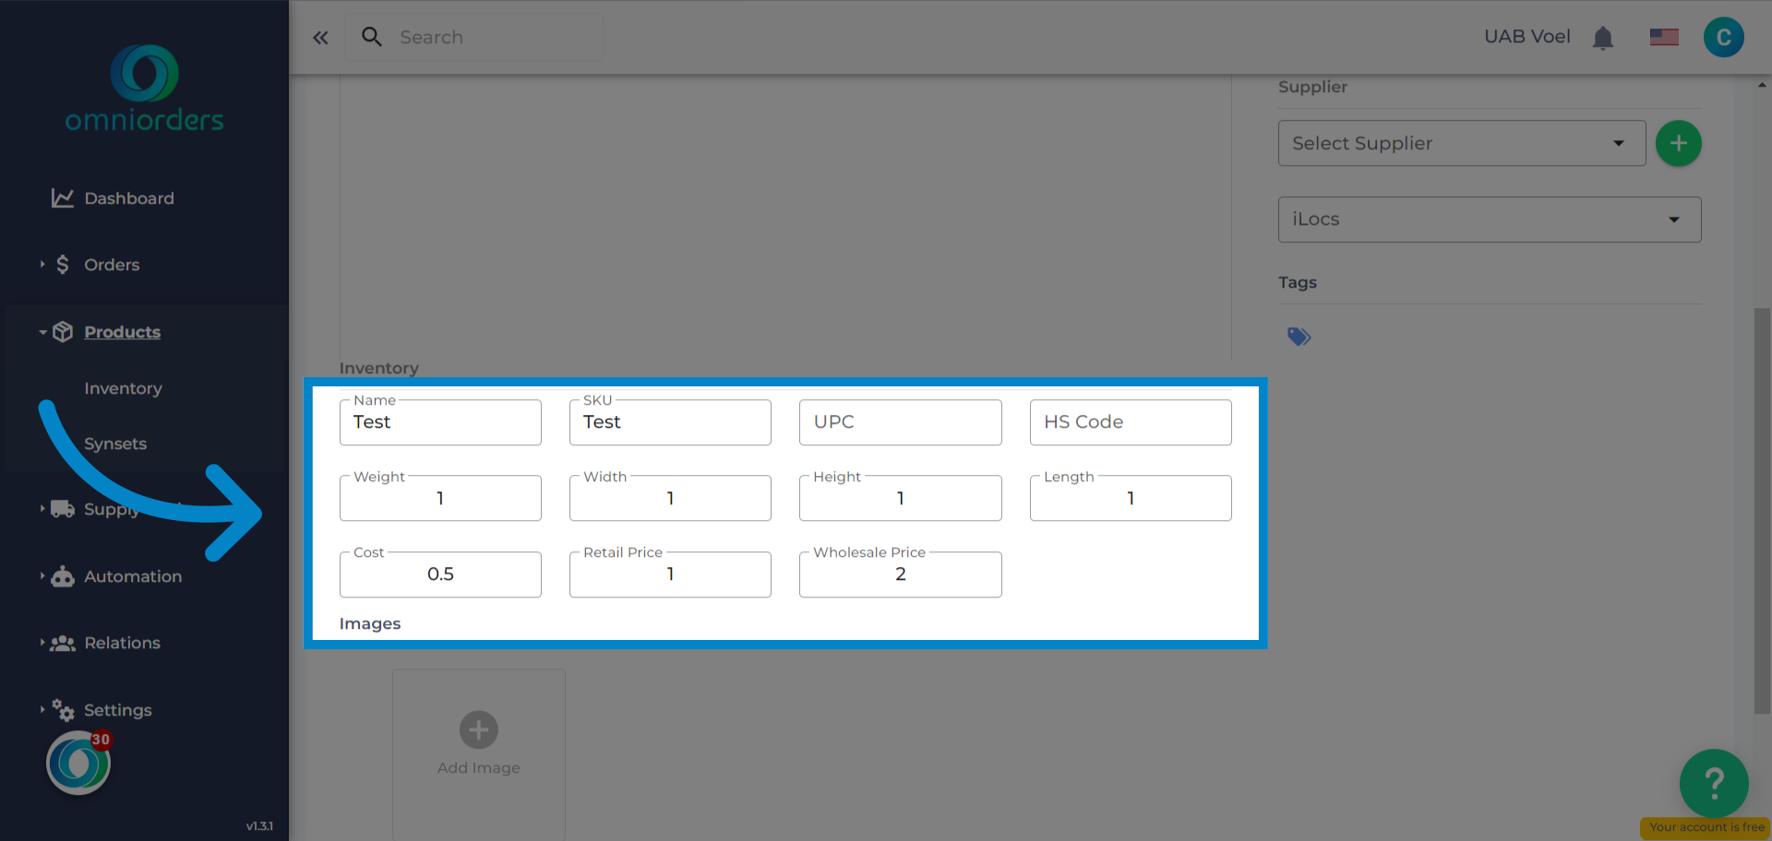Screen dimensions: 1772x841
Task: Click the Products box icon
Action: click(x=62, y=332)
